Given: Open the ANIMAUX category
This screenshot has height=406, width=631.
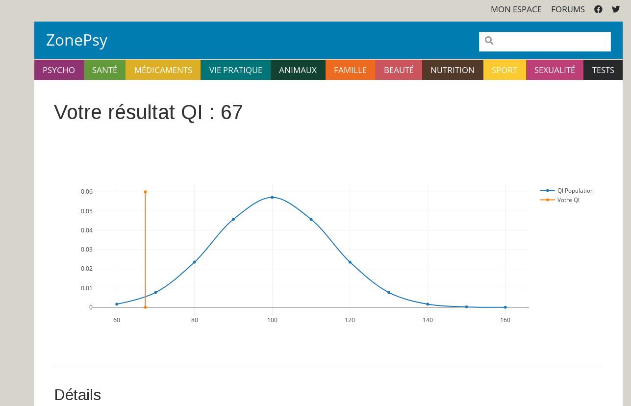Looking at the screenshot, I should [x=298, y=70].
